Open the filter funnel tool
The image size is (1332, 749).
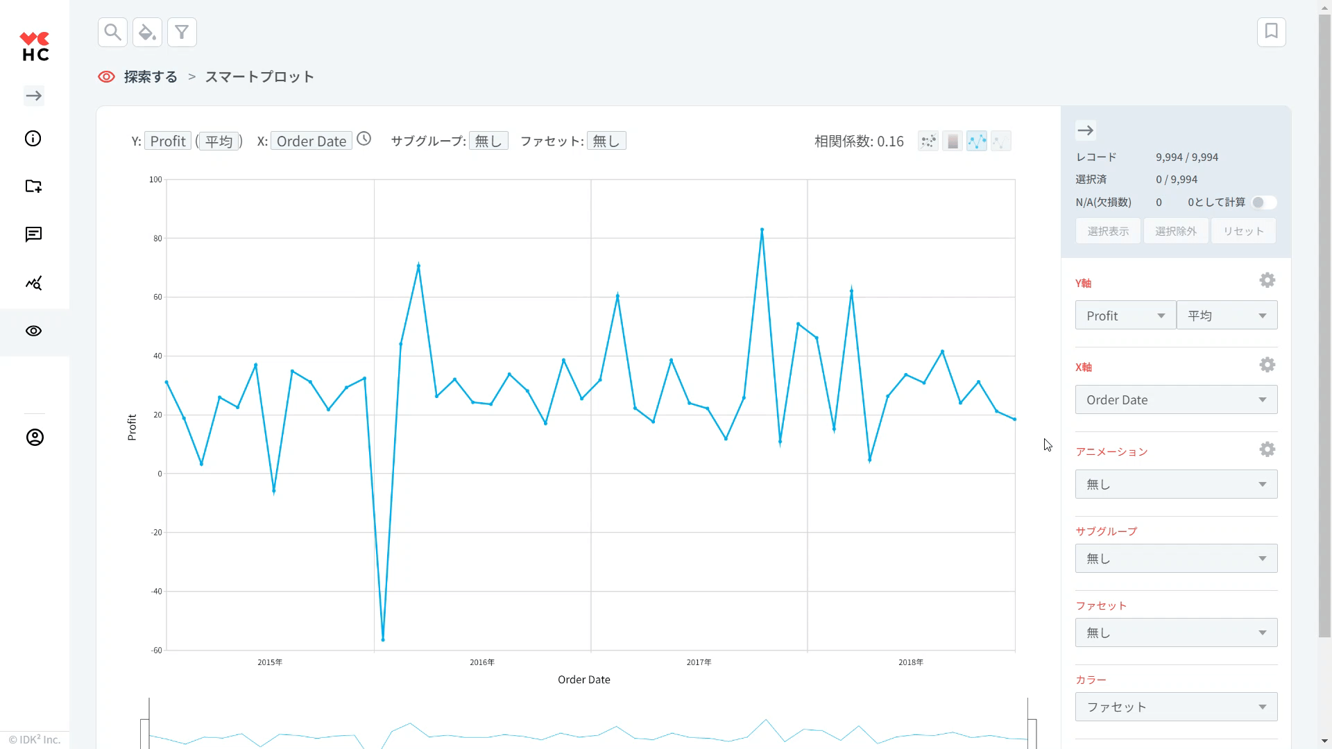pyautogui.click(x=182, y=32)
